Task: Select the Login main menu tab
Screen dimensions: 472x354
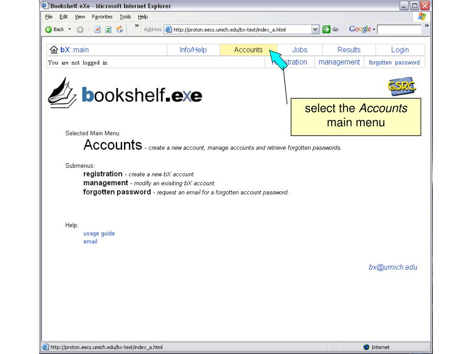Action: [400, 50]
